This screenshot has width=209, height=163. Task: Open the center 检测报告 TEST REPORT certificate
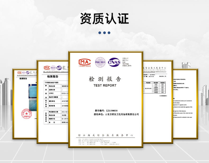pyautogui.click(x=106, y=99)
